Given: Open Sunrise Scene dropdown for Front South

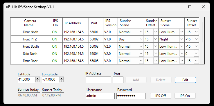Looking at the screenshot, I should [x=141, y=47].
